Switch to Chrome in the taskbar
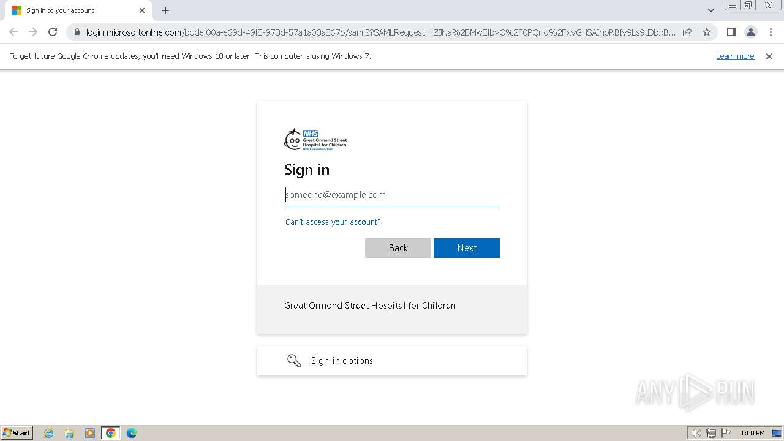Screen dimensions: 784x441 [x=111, y=433]
